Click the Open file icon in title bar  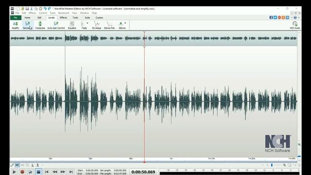(22, 9)
